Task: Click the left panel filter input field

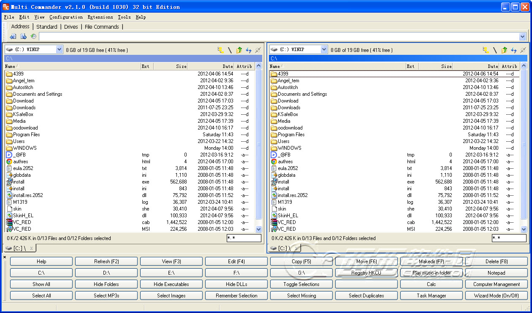Action: coord(244,238)
